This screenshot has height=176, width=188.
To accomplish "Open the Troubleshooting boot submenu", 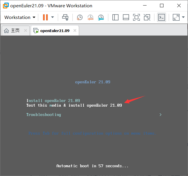I will [44, 115].
